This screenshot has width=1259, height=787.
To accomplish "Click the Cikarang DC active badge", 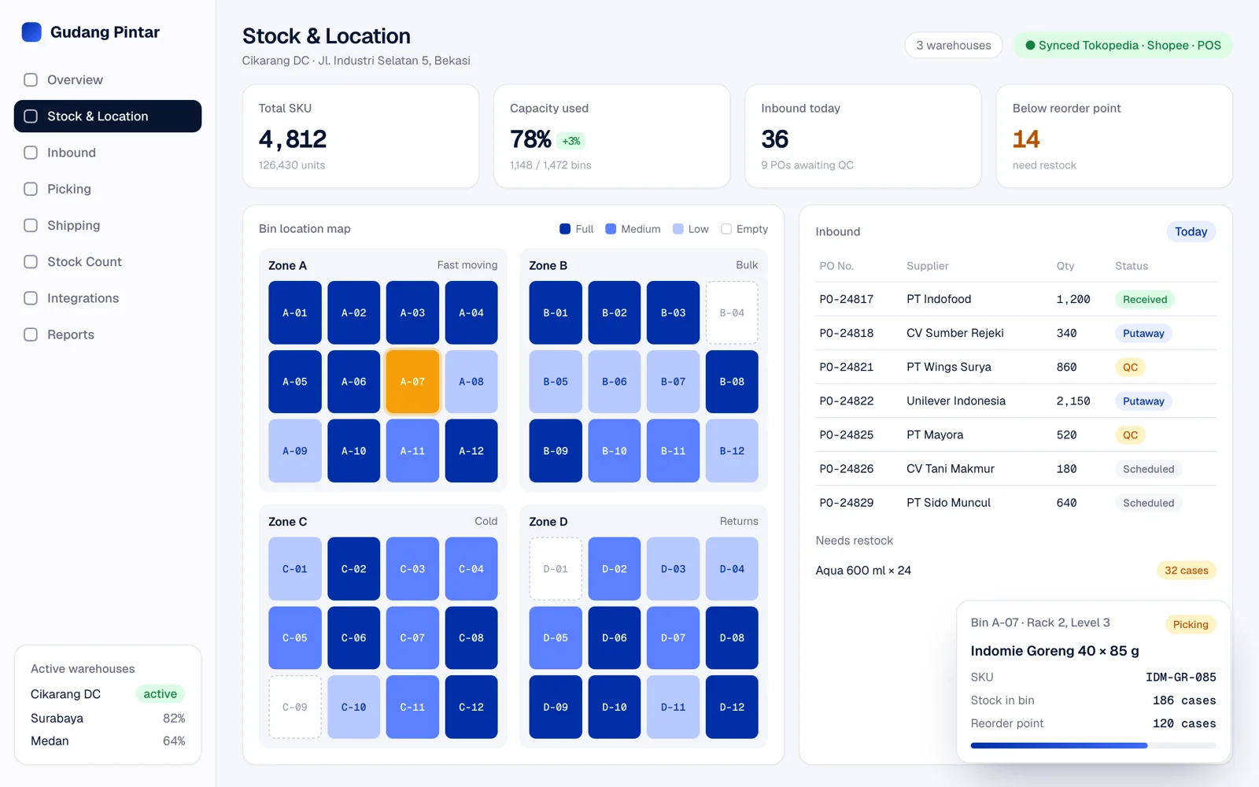I will point(161,694).
